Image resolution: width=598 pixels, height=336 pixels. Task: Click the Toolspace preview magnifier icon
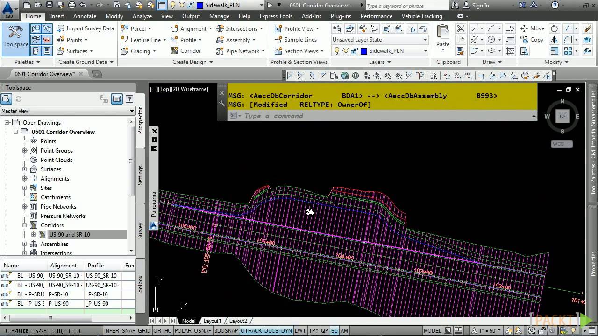click(6, 98)
